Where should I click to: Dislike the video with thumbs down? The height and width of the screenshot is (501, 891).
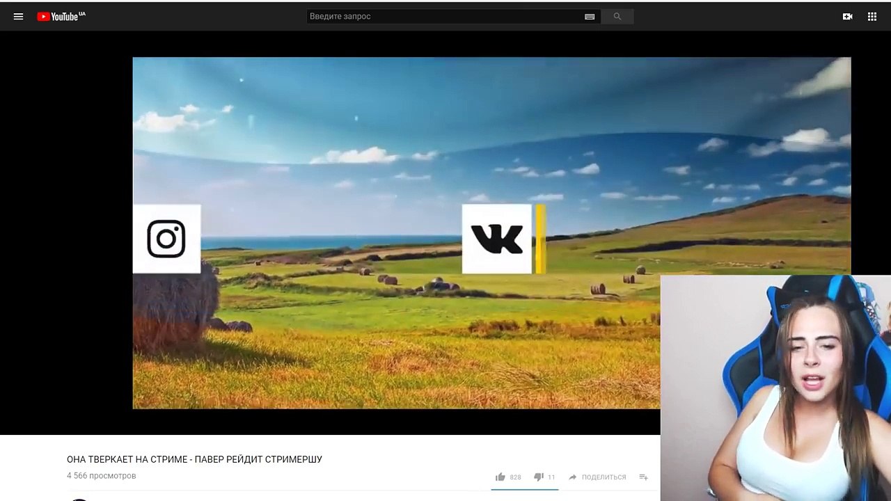coord(538,477)
